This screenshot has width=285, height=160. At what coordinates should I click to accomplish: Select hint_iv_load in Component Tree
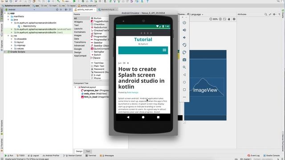(x=90, y=97)
